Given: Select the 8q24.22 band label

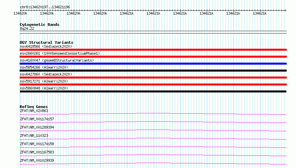Looking at the screenshot, I should click(27, 28).
